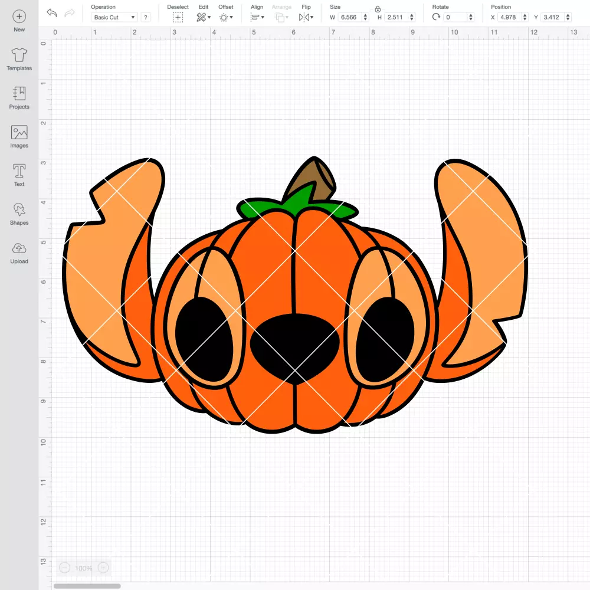Image resolution: width=590 pixels, height=590 pixels.
Task: Toggle the size aspect ratio lock
Action: 378,9
